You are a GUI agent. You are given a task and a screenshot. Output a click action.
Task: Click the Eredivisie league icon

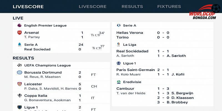pyautogui.click(x=119, y=82)
